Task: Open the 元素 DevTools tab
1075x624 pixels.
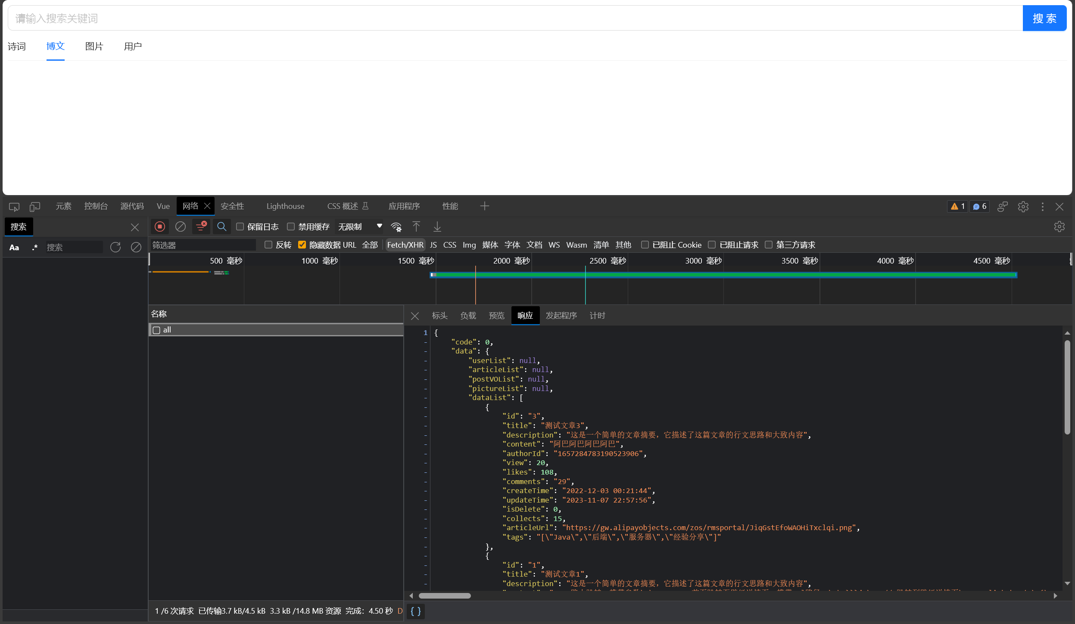Action: pyautogui.click(x=64, y=206)
